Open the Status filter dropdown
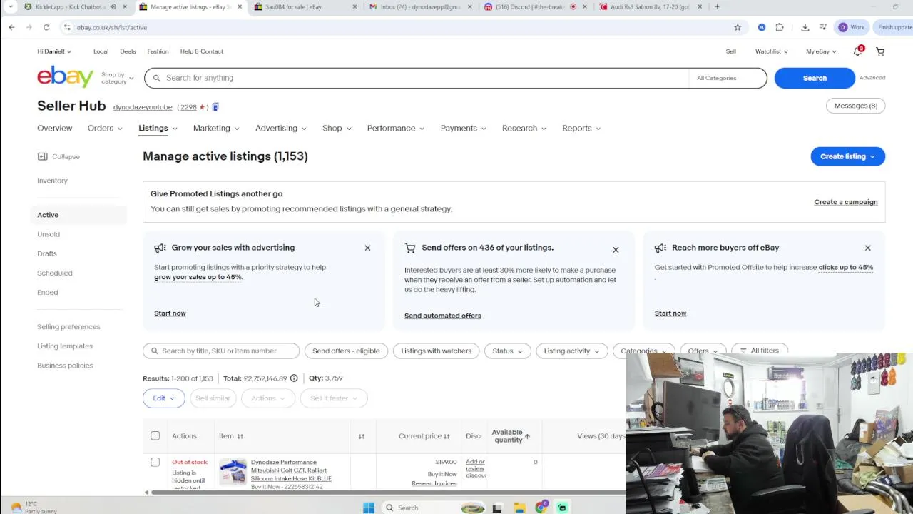This screenshot has height=514, width=913. point(507,351)
